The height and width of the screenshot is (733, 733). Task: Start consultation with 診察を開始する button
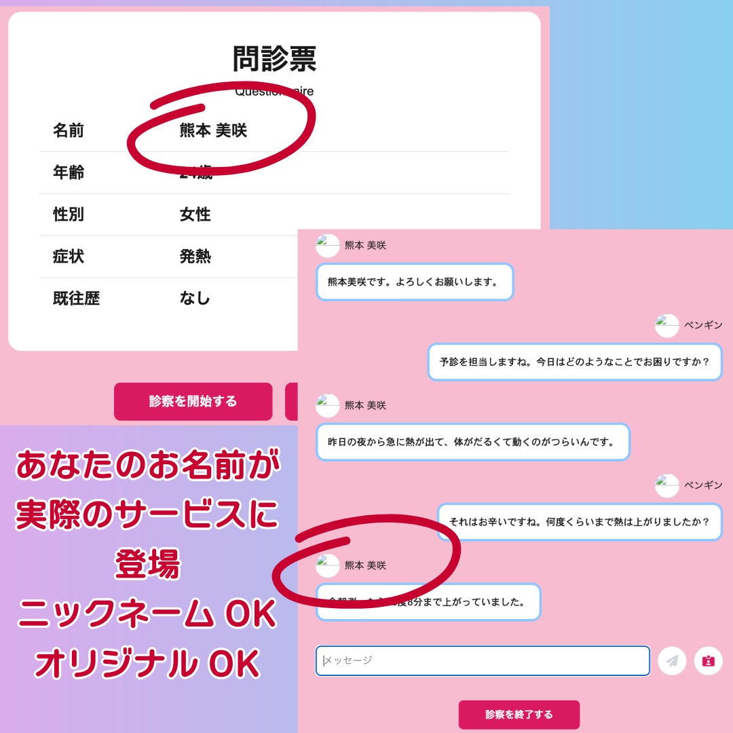(193, 401)
